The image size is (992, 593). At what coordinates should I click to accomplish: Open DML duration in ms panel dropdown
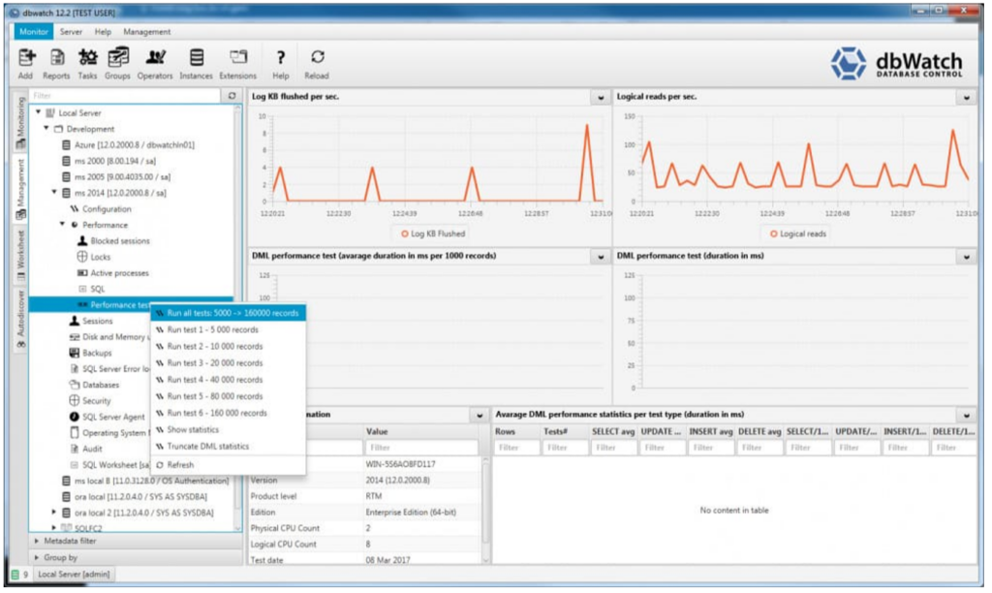[967, 257]
